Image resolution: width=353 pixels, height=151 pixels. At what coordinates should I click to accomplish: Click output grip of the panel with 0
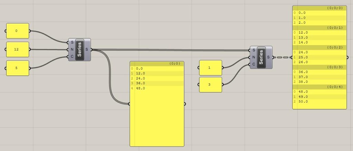(x=30, y=31)
